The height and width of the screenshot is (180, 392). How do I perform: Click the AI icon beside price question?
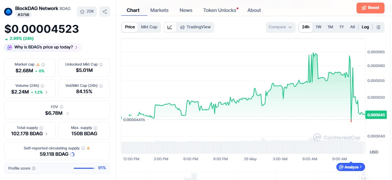pos(10,47)
